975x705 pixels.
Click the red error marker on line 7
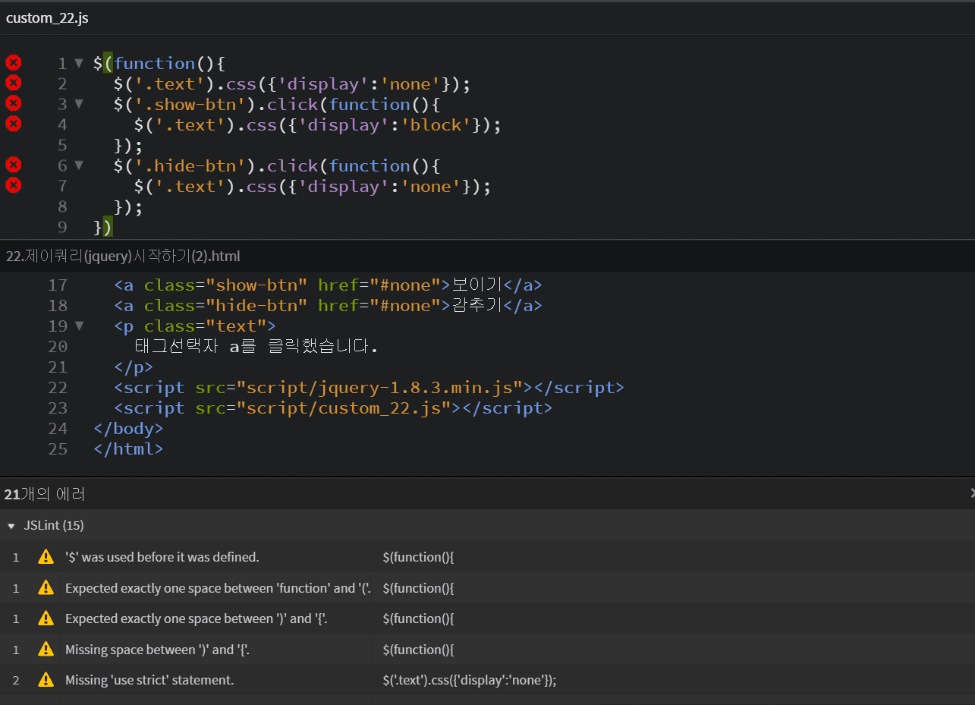(x=13, y=186)
